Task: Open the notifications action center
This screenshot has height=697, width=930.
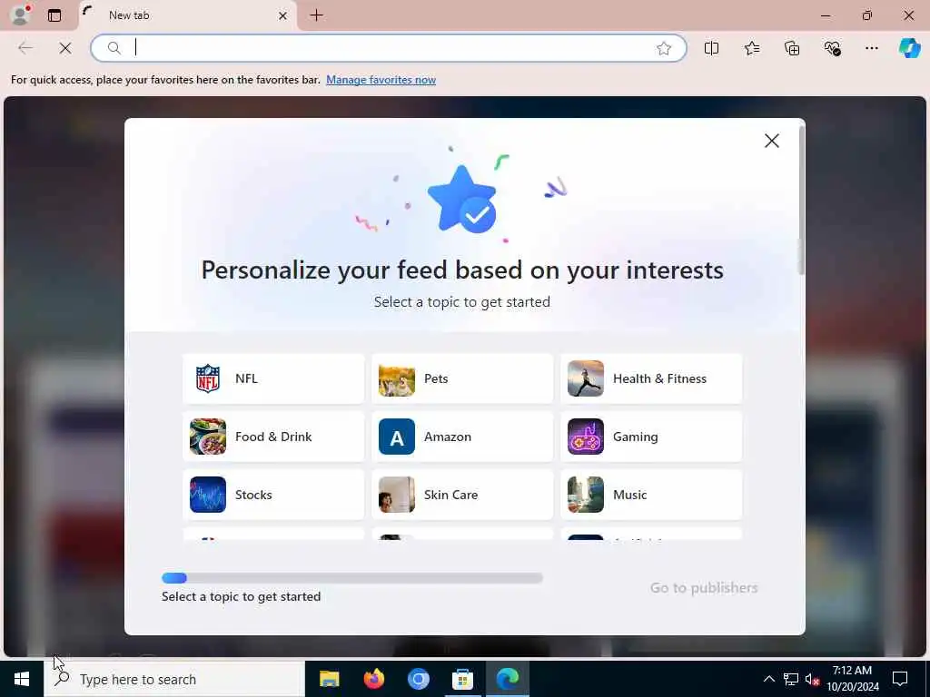Action: (900, 679)
